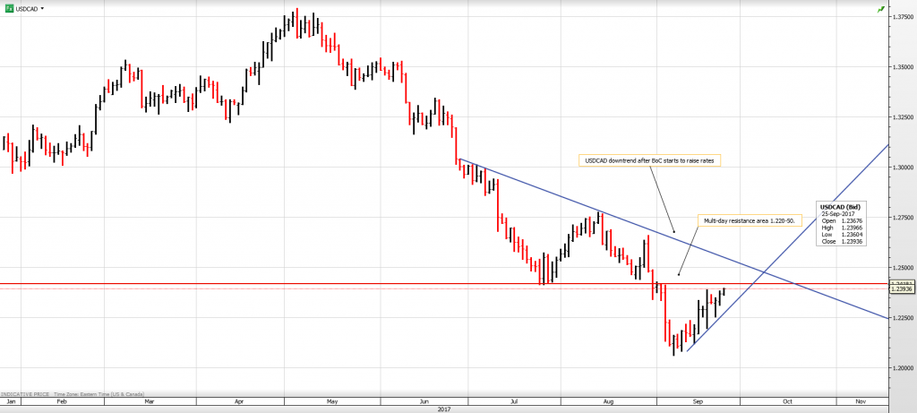The height and width of the screenshot is (413, 917).
Task: Open the USDCAD symbol dropdown arrow
Action: tap(43, 8)
